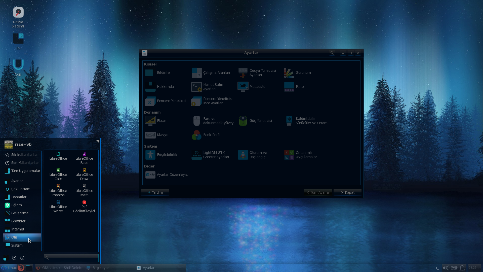Launch LibreOffice Writer from menu

(x=58, y=207)
